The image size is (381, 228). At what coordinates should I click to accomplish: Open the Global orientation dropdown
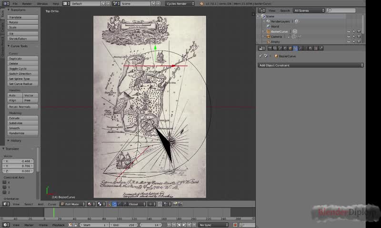137,204
